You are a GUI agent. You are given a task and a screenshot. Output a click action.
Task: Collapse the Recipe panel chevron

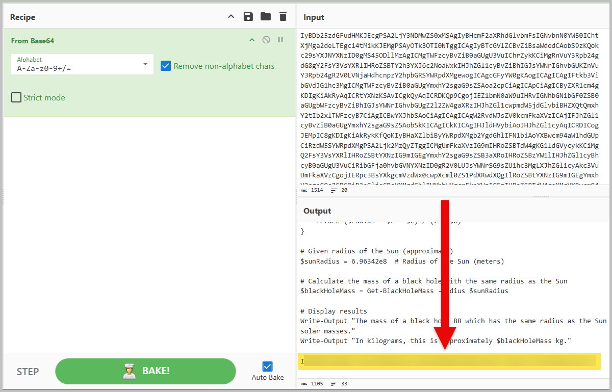point(231,16)
